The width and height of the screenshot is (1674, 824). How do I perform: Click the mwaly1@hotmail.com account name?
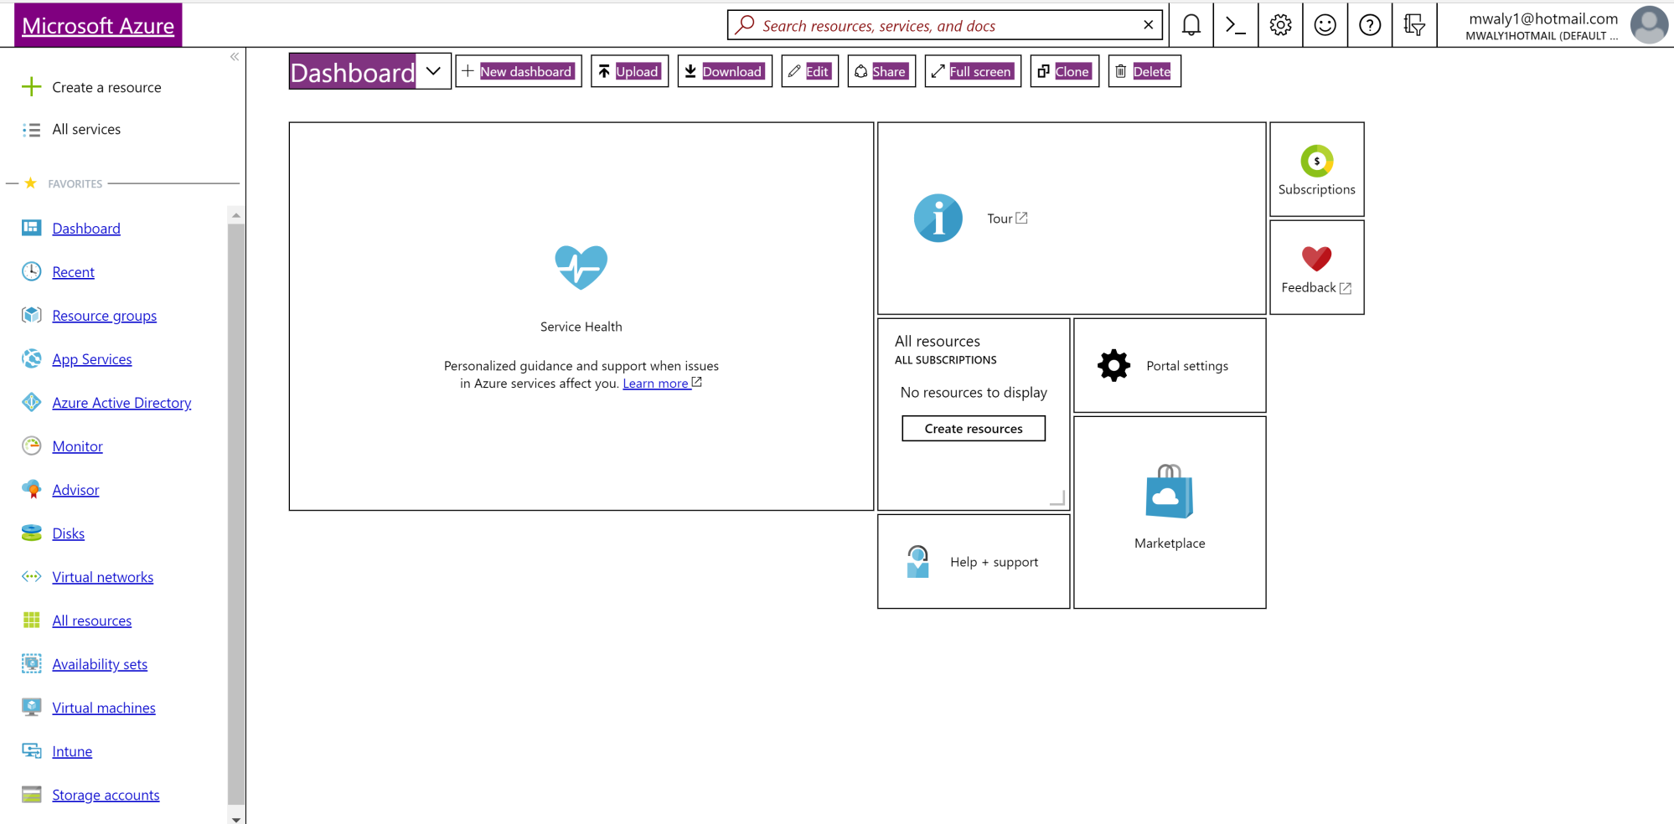pos(1543,18)
